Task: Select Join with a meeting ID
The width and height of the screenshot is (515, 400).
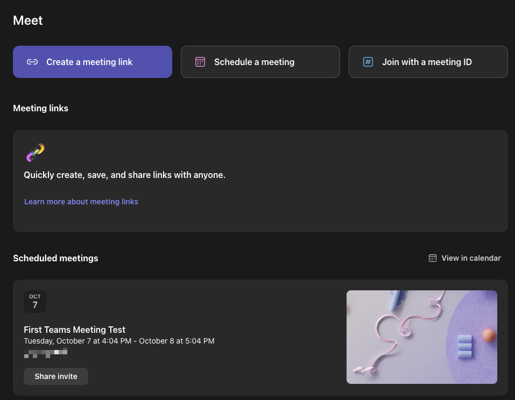Action: [x=428, y=62]
